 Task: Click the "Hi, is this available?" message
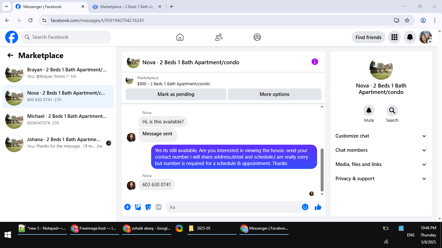click(163, 122)
